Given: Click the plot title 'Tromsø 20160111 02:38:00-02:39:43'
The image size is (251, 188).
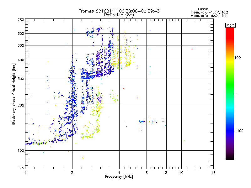Looking at the screenshot, I should click(119, 11).
